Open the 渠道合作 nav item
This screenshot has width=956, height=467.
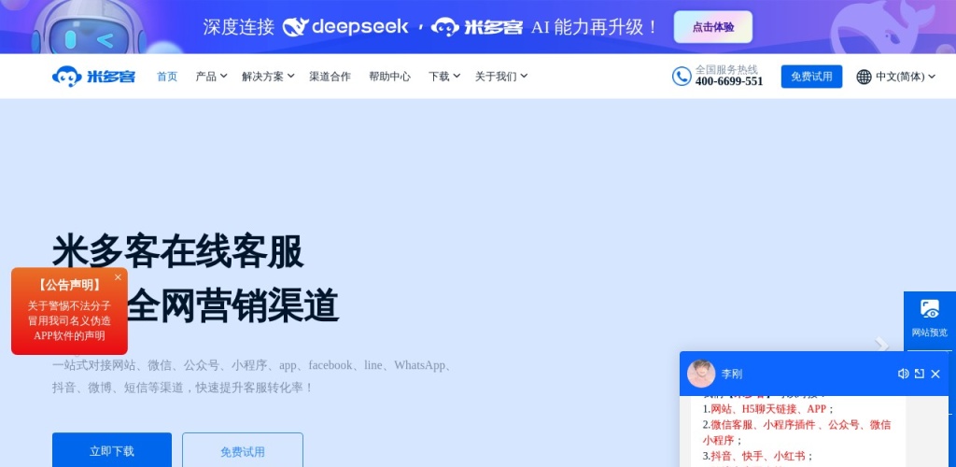coord(330,77)
